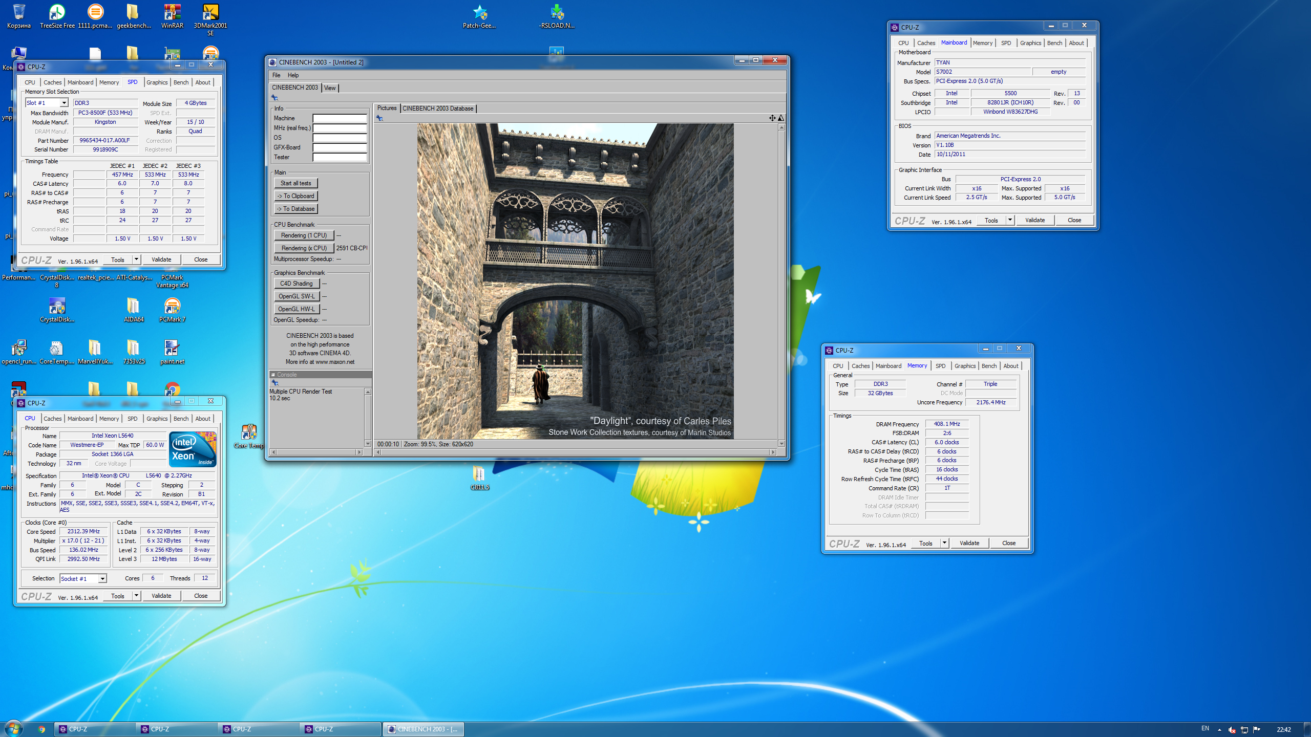Click the Console panel pin icon
The width and height of the screenshot is (1311, 737).
pyautogui.click(x=274, y=382)
